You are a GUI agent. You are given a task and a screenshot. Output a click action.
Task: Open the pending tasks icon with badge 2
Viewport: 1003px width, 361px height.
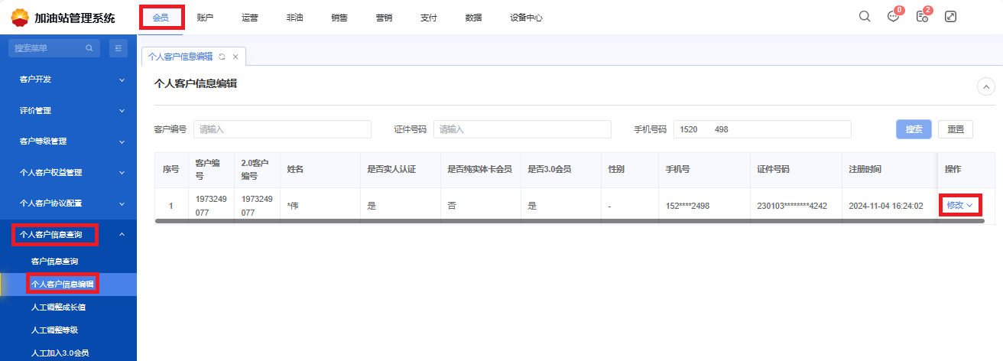[922, 17]
